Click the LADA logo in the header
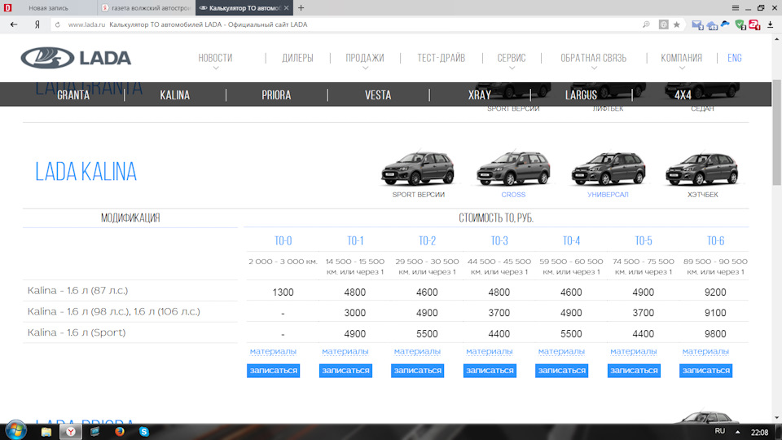The image size is (782, 440). [76, 58]
